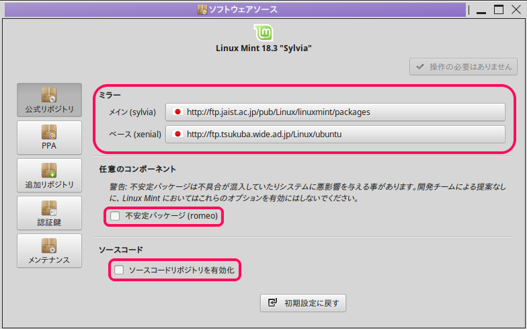527x329 pixels.
Task: Click the Linux Mint logo icon
Action: pyautogui.click(x=263, y=33)
